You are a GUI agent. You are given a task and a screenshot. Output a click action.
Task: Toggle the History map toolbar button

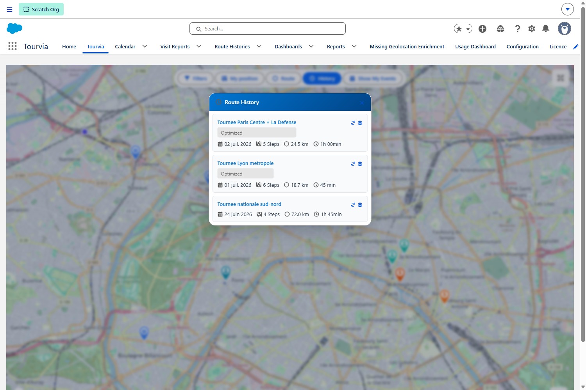pyautogui.click(x=322, y=78)
